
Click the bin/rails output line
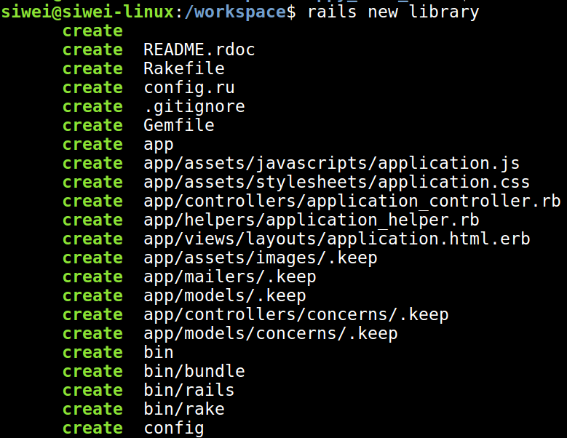[x=189, y=391]
